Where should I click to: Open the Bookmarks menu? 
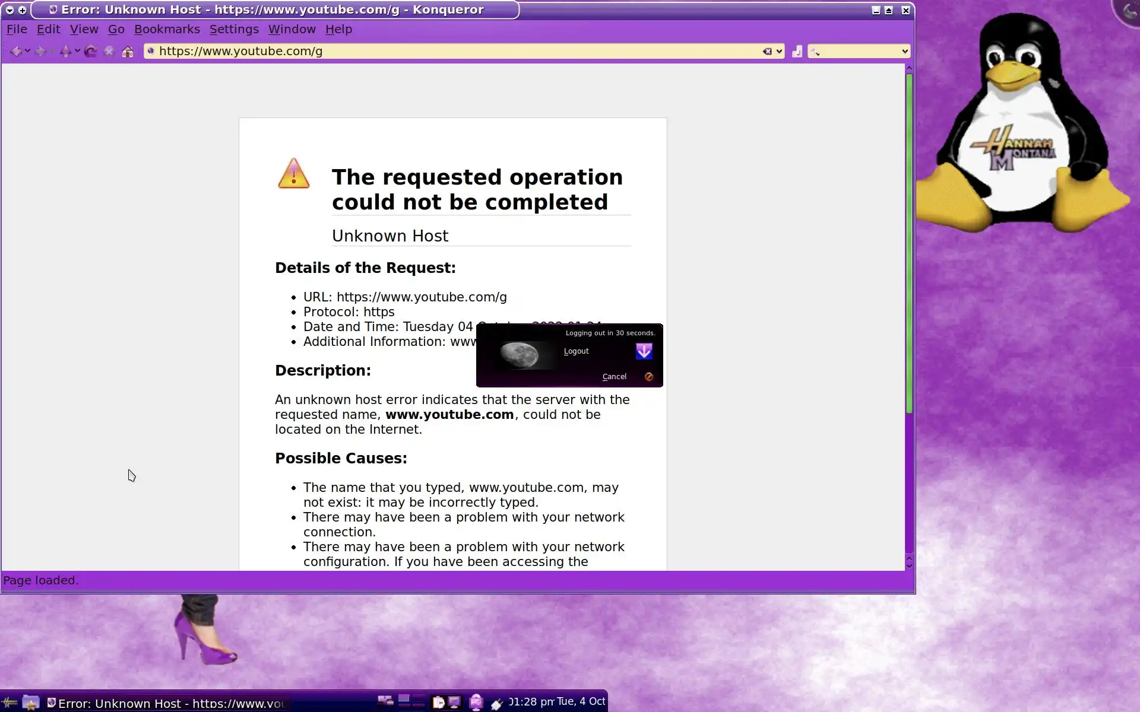[x=167, y=29]
